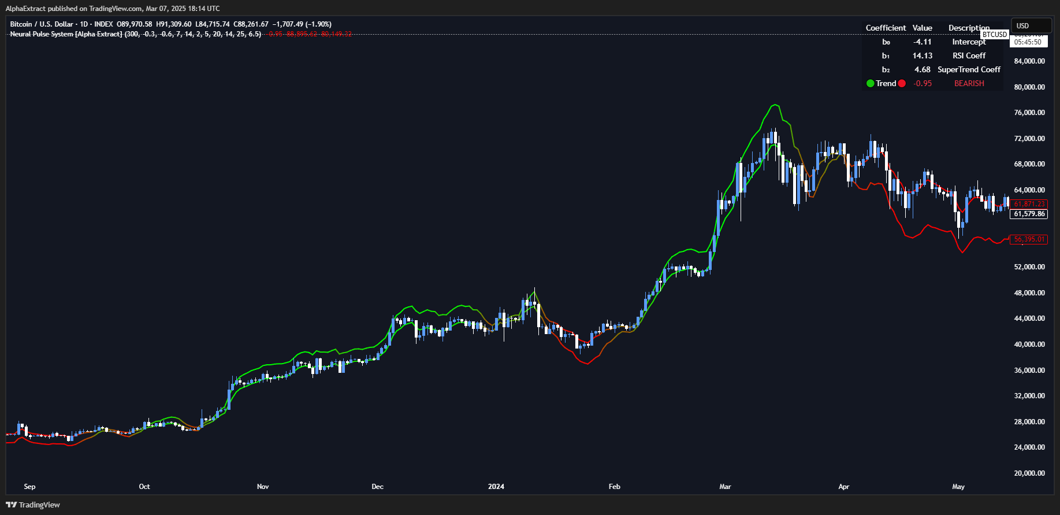The height and width of the screenshot is (515, 1060).
Task: Click the TradingView logo at bottom left
Action: click(x=33, y=505)
